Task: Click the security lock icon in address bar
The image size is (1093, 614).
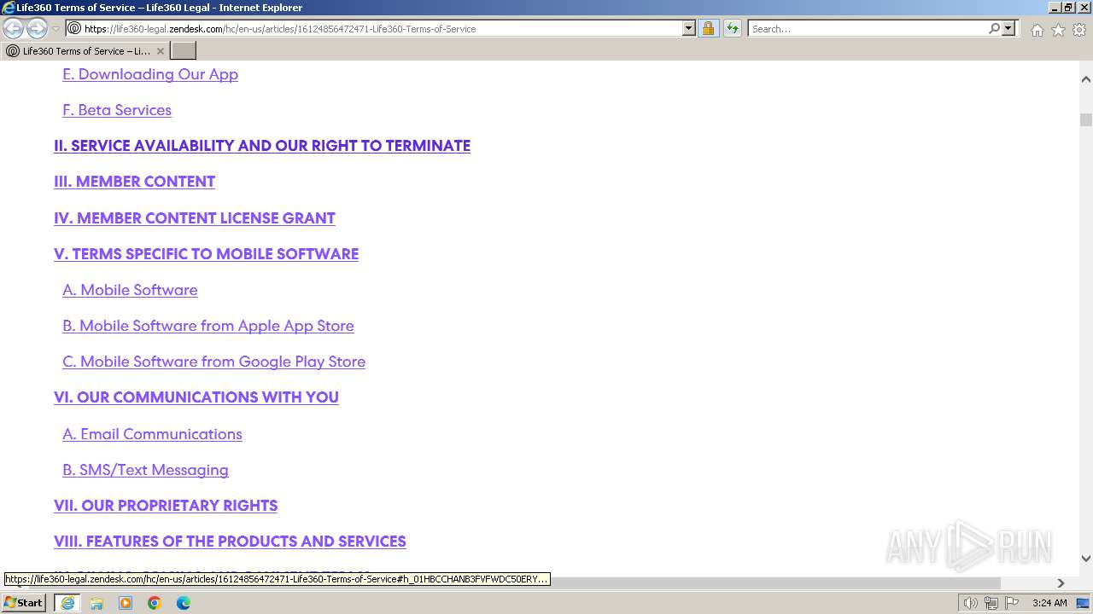Action: [x=708, y=28]
